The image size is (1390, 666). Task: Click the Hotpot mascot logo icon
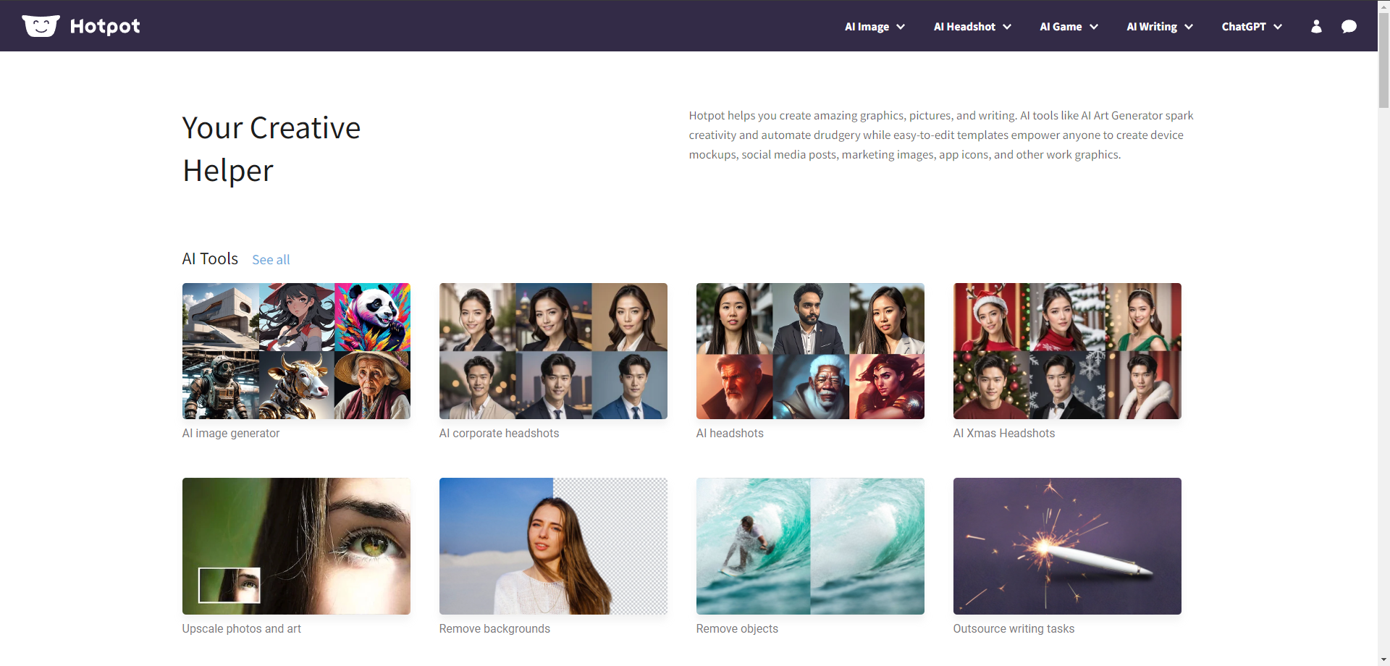[x=41, y=26]
